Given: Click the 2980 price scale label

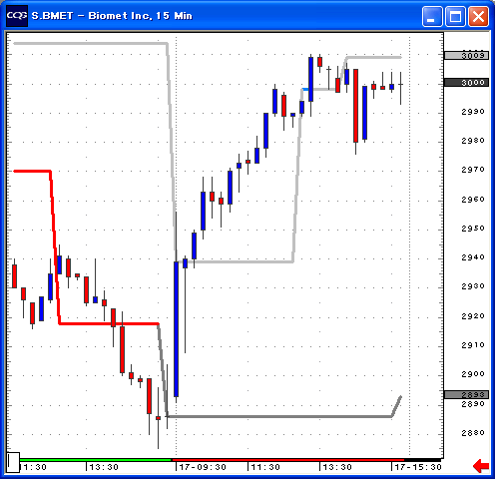Looking at the screenshot, I should [x=473, y=141].
